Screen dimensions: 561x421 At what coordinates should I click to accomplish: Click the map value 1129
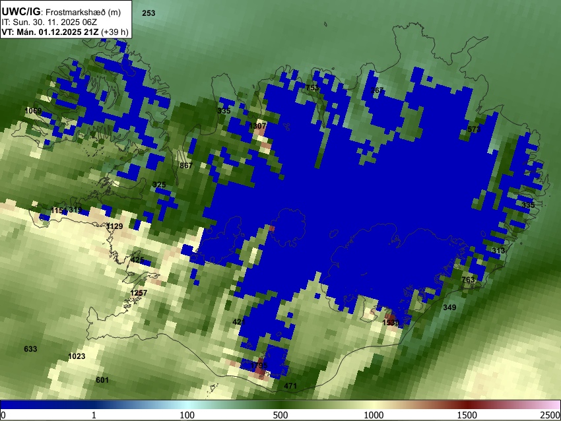(114, 226)
